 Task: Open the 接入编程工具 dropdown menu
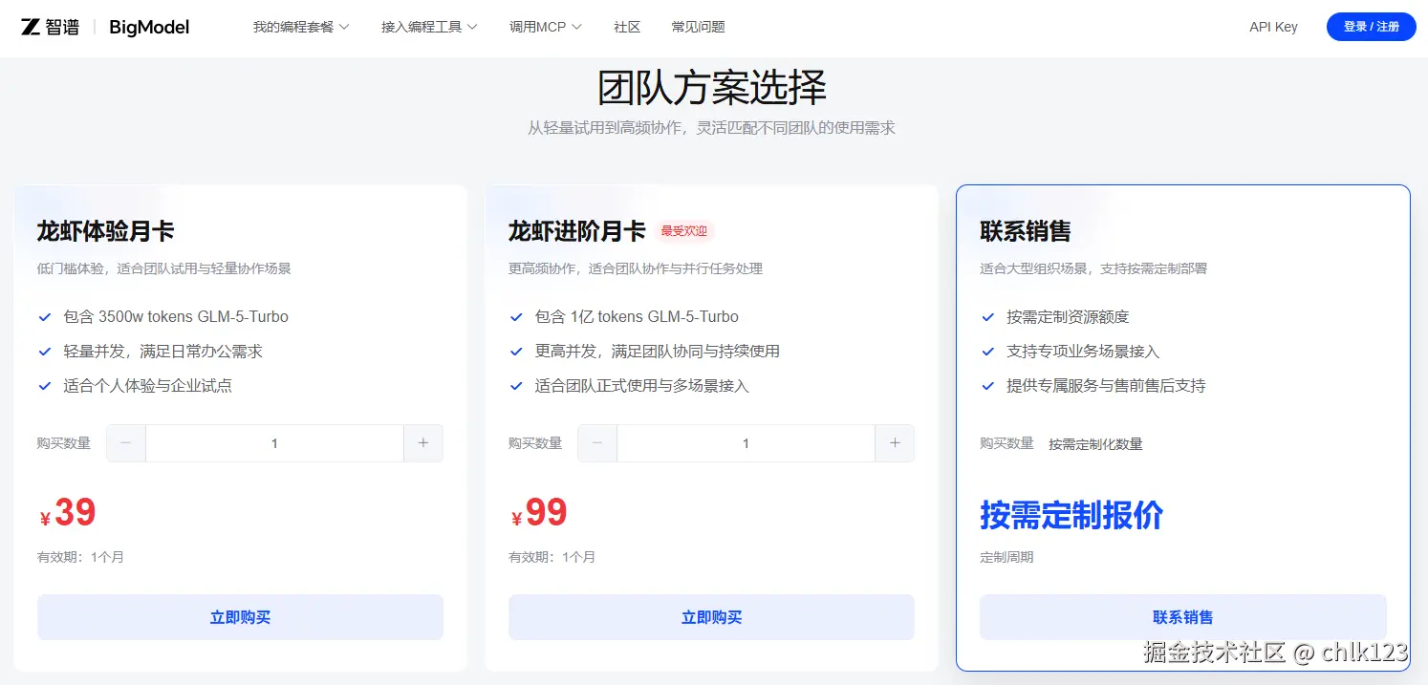coord(429,27)
